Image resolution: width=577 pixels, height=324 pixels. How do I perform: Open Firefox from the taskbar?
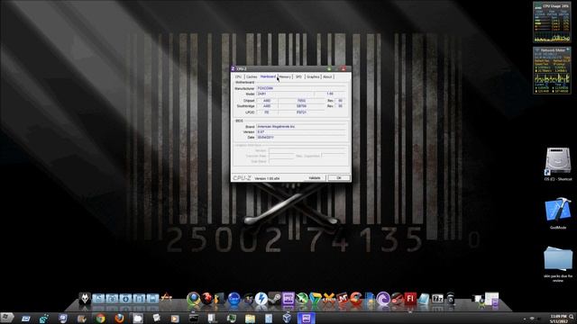click(x=119, y=318)
